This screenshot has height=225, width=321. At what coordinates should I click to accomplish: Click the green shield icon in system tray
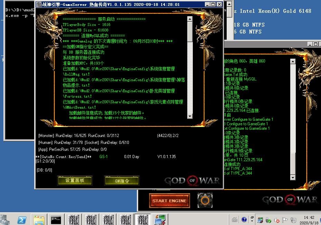click(268, 220)
